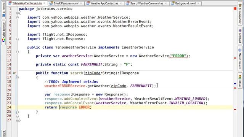244x137 pixels.
Task: Open the Background.mxml tab
Action: click(185, 3)
